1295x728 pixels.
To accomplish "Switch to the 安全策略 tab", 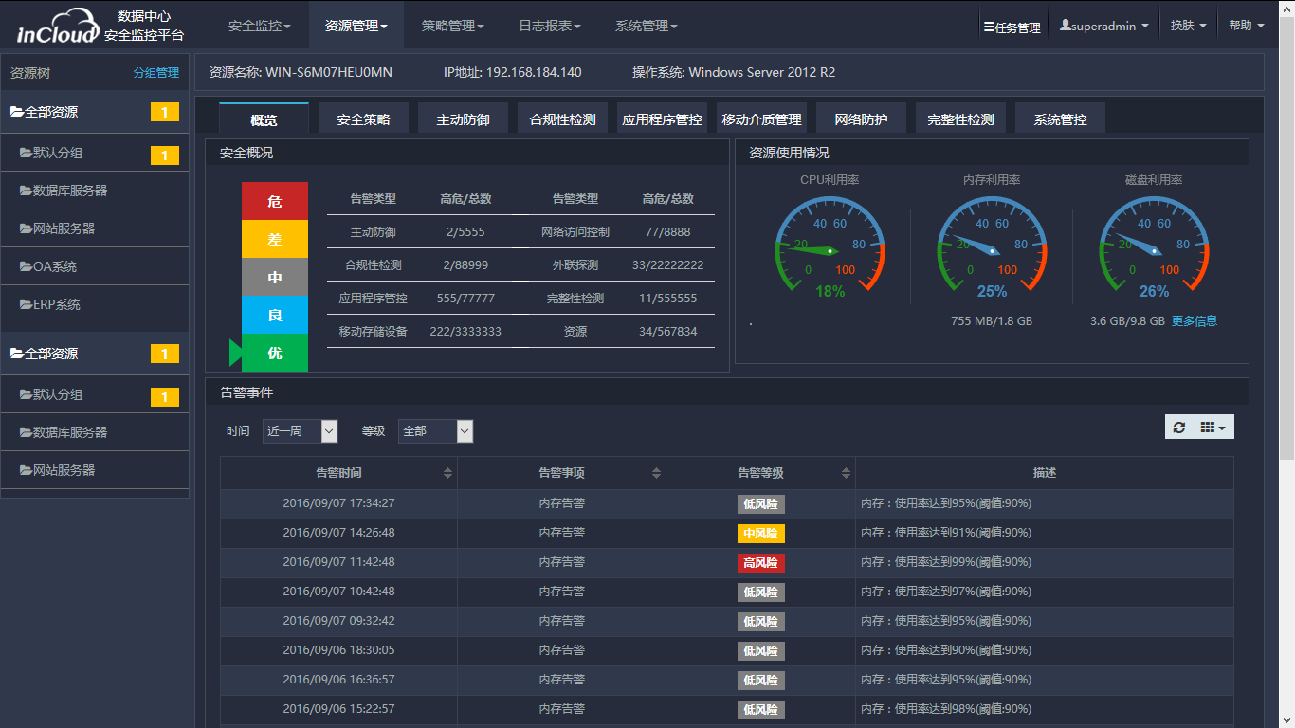I will (x=363, y=118).
